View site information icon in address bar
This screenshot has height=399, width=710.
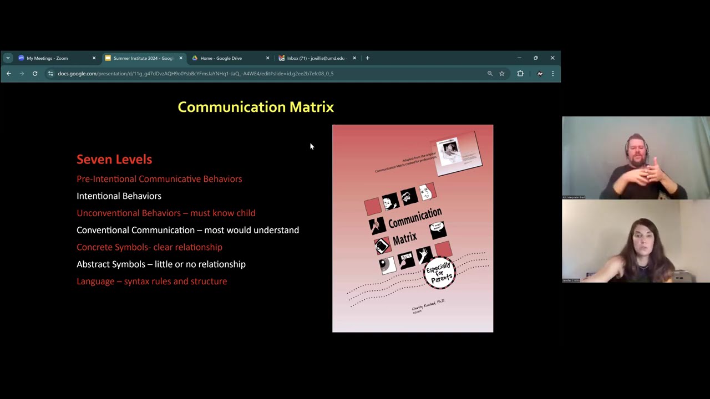[50, 73]
